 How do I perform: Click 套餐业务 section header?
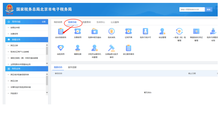pyautogui.click(x=27, y=39)
